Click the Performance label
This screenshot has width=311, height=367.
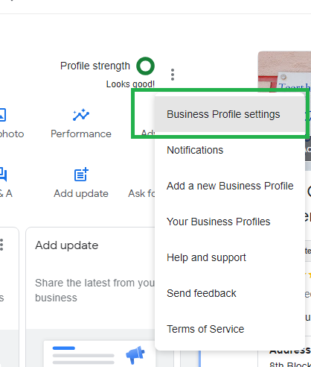point(81,134)
